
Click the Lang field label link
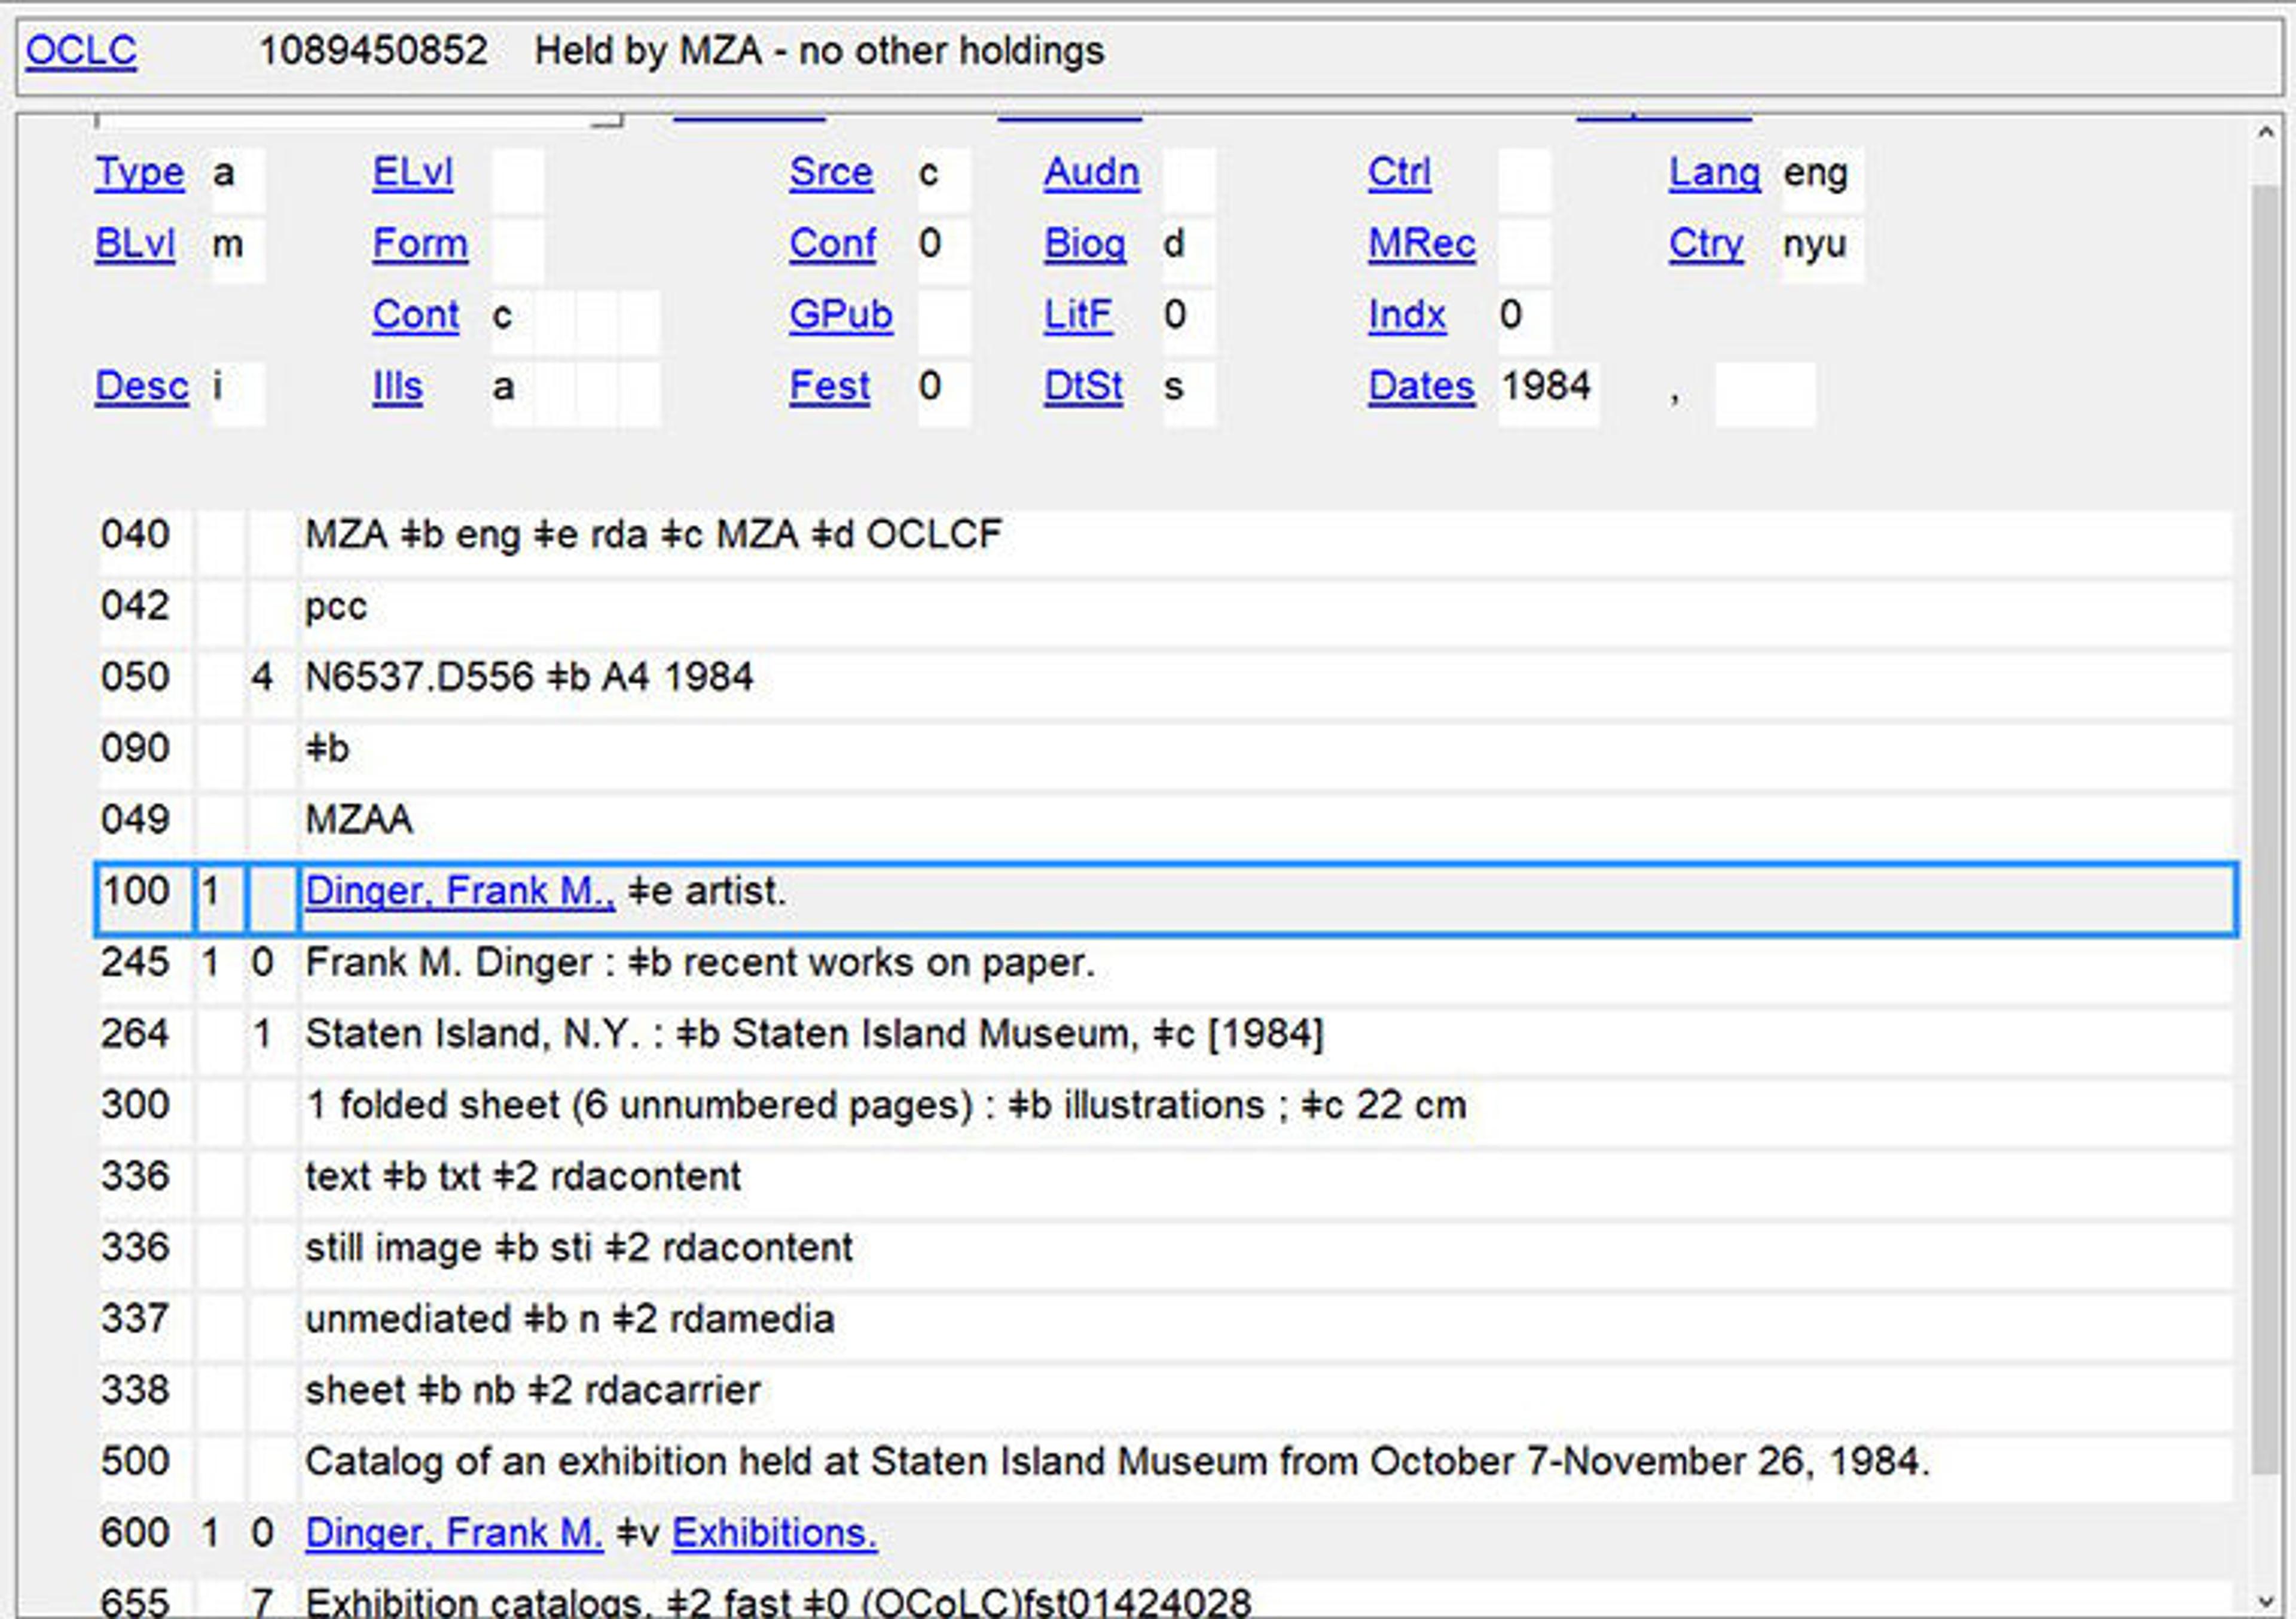tap(1713, 173)
